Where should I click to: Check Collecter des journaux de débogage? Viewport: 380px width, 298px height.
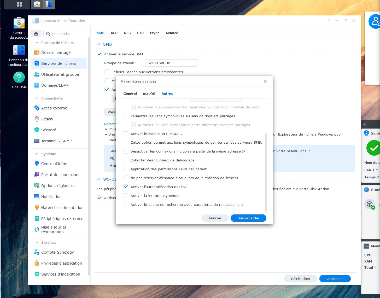(126, 160)
